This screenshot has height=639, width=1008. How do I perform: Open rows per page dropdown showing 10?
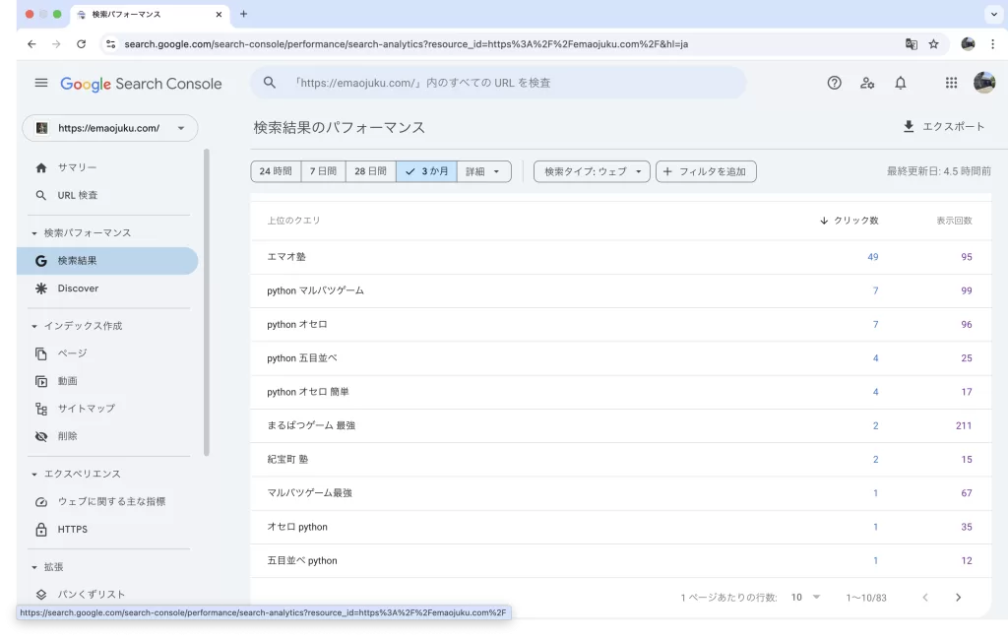click(x=805, y=598)
